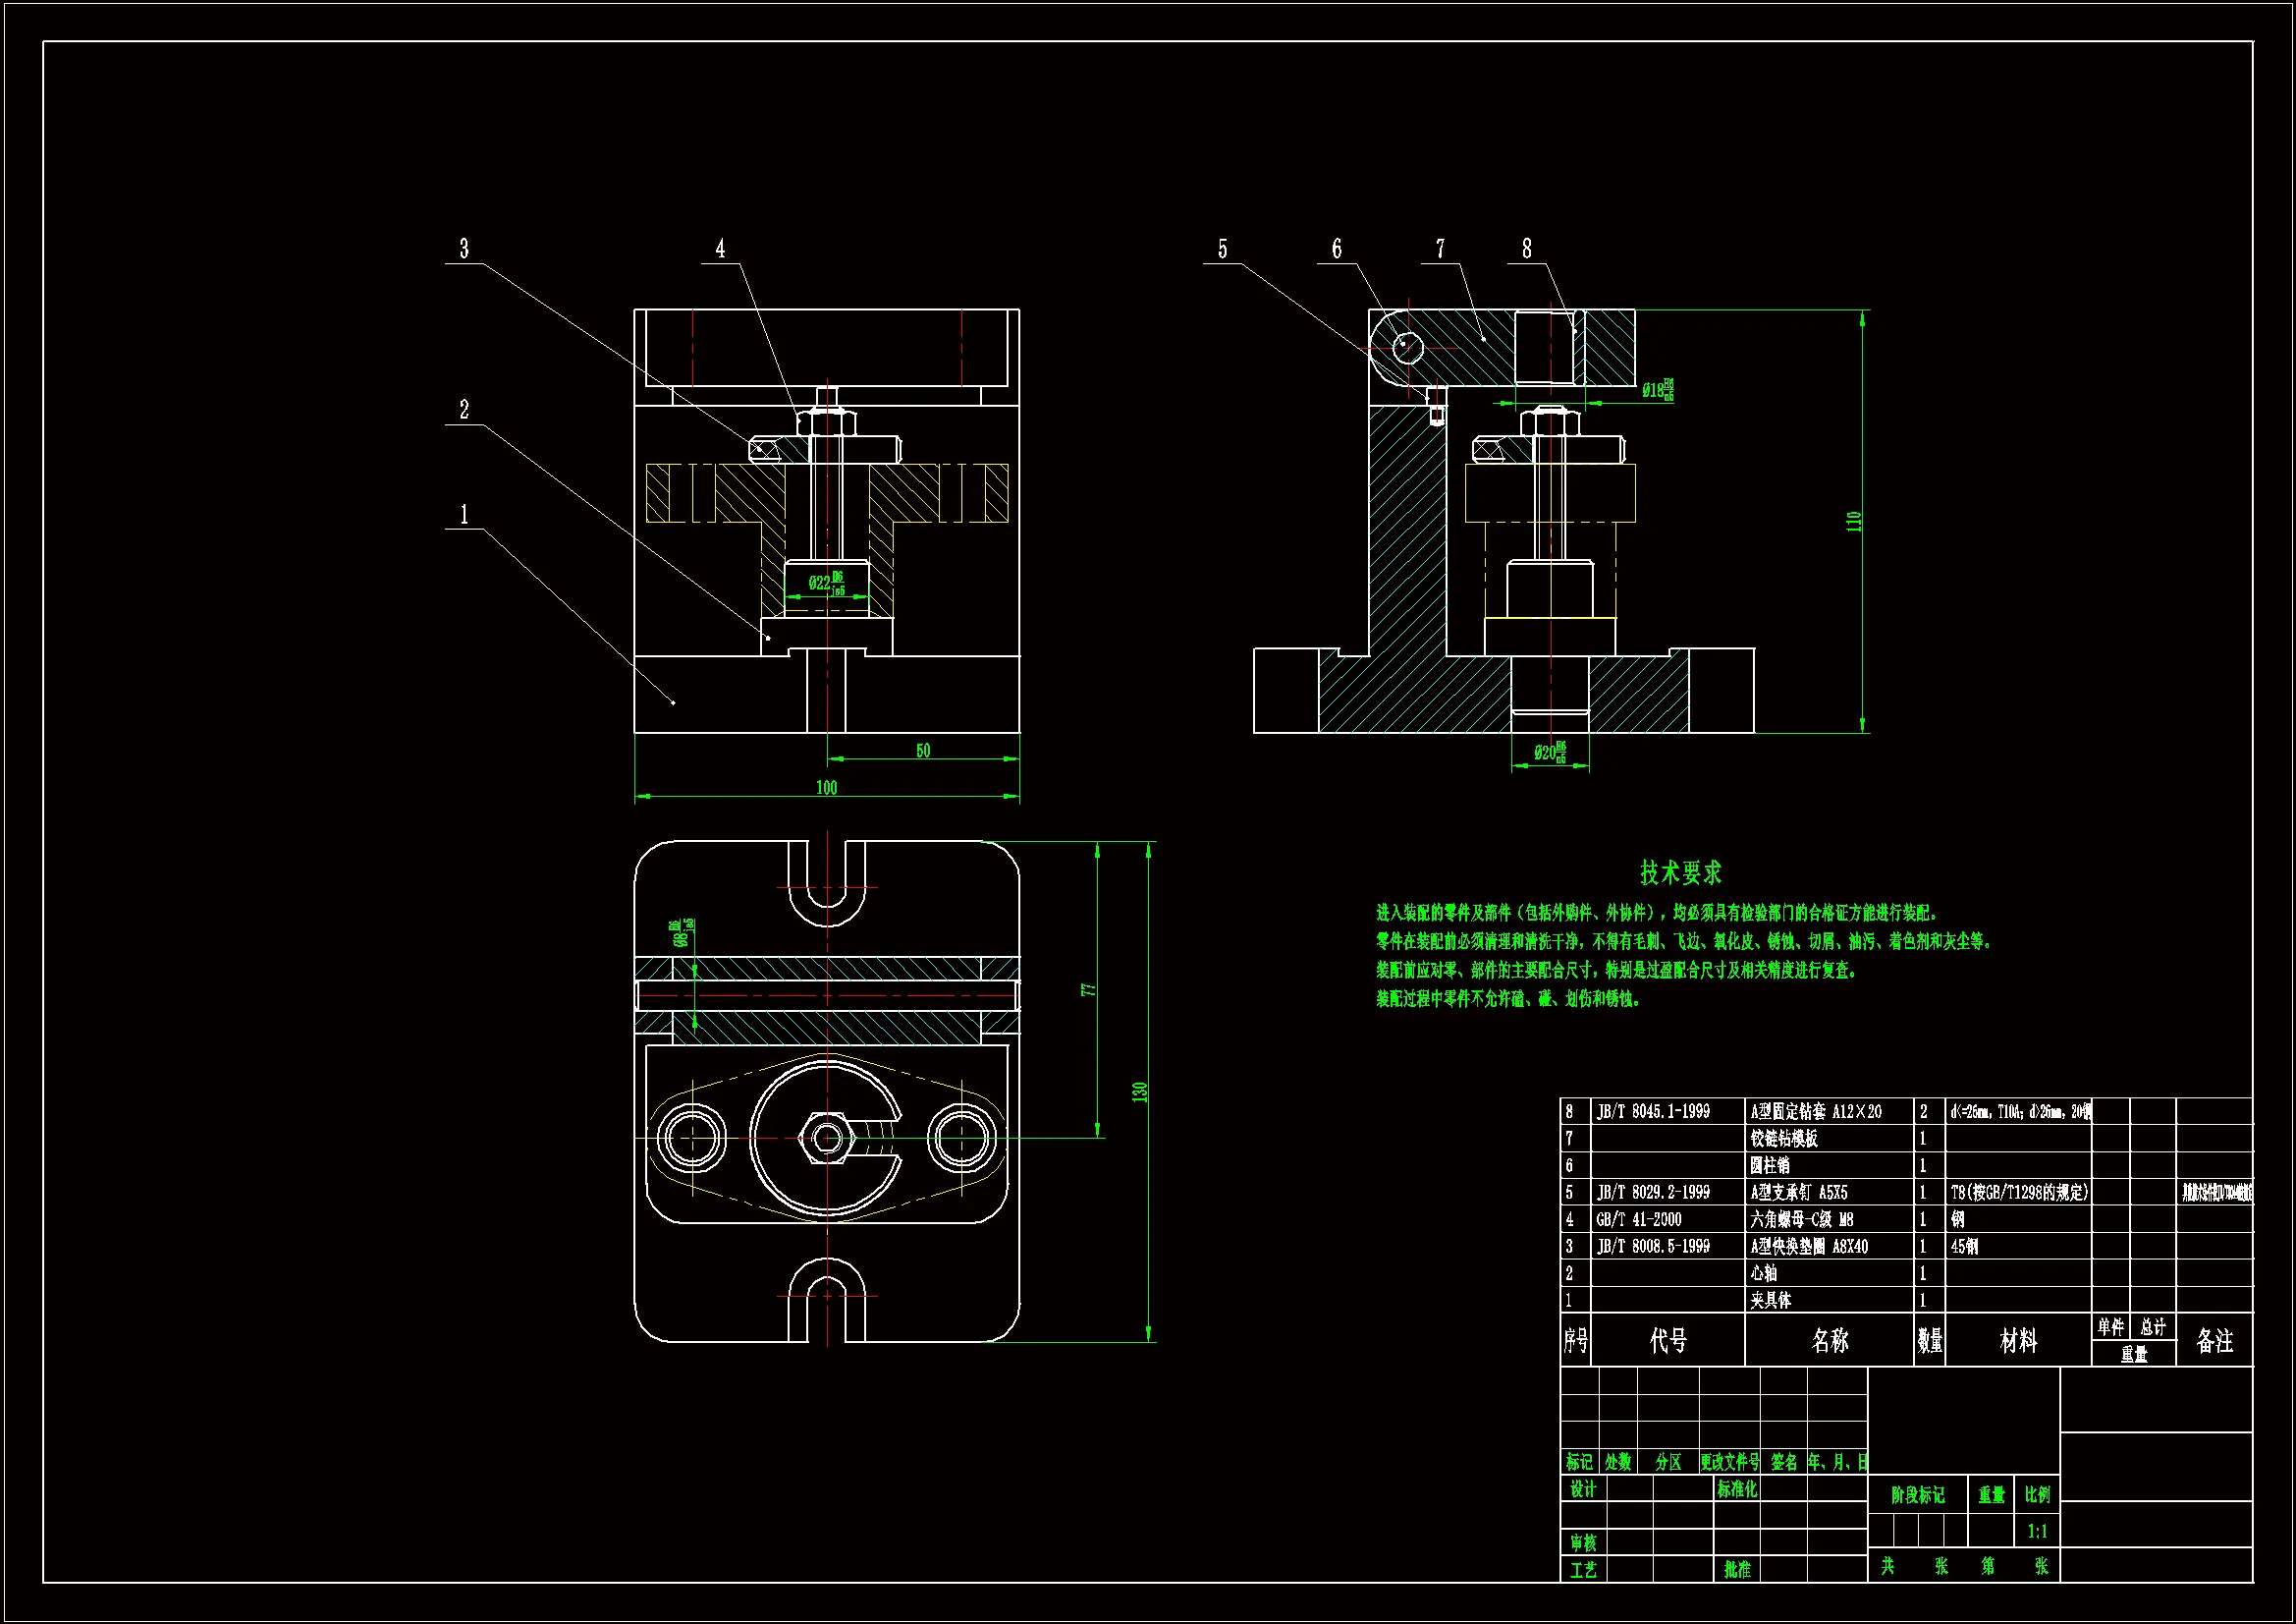Select the 130 dimension on top view
Viewport: 2296px width, 1624px height.
tap(1139, 1092)
